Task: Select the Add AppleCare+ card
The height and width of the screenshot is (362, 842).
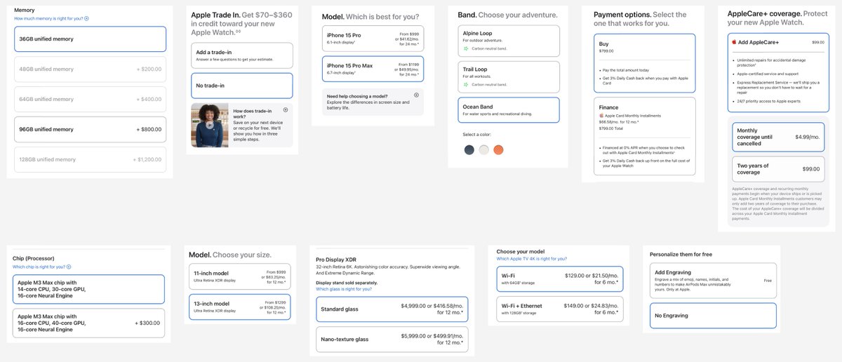Action: click(x=777, y=74)
